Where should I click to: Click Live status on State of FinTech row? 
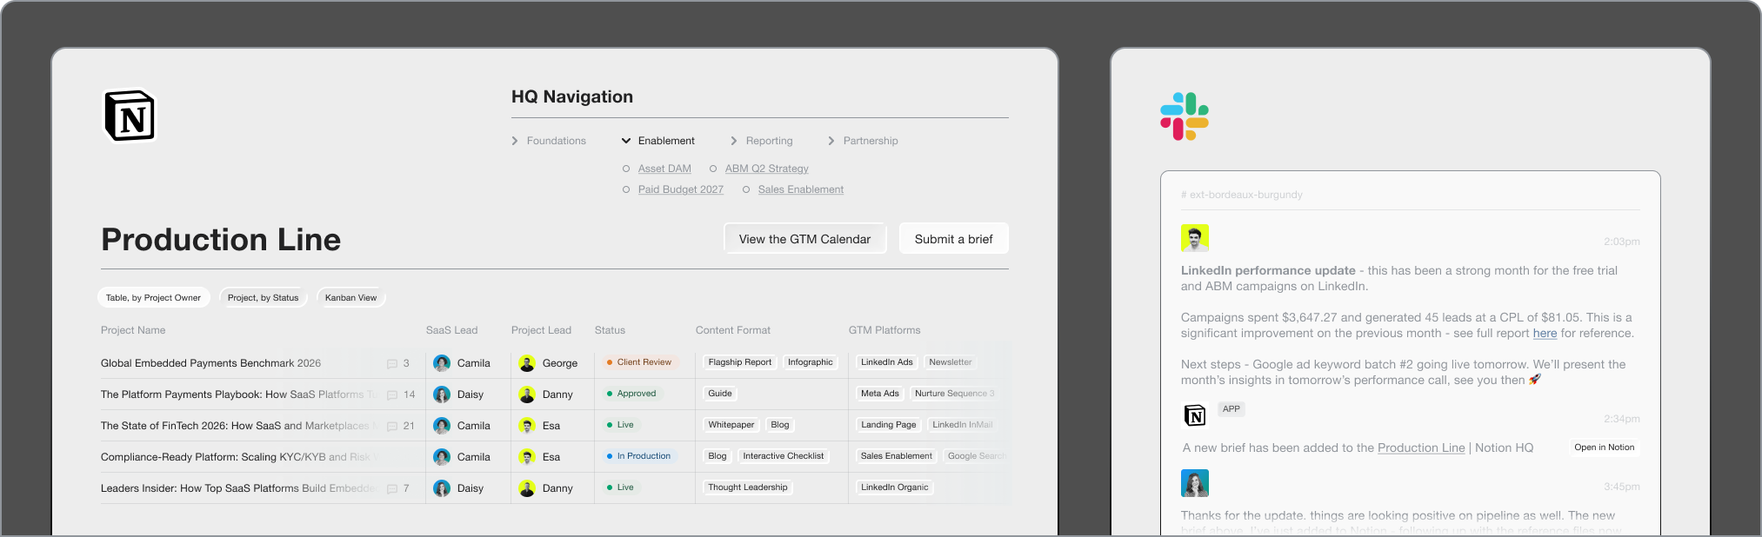coord(620,425)
